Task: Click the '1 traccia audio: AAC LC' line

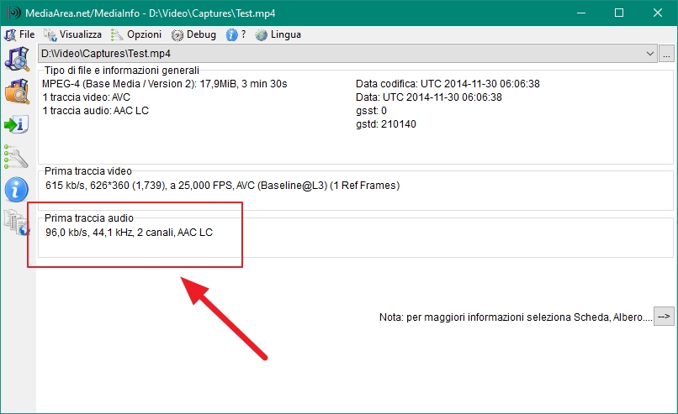Action: click(x=95, y=111)
